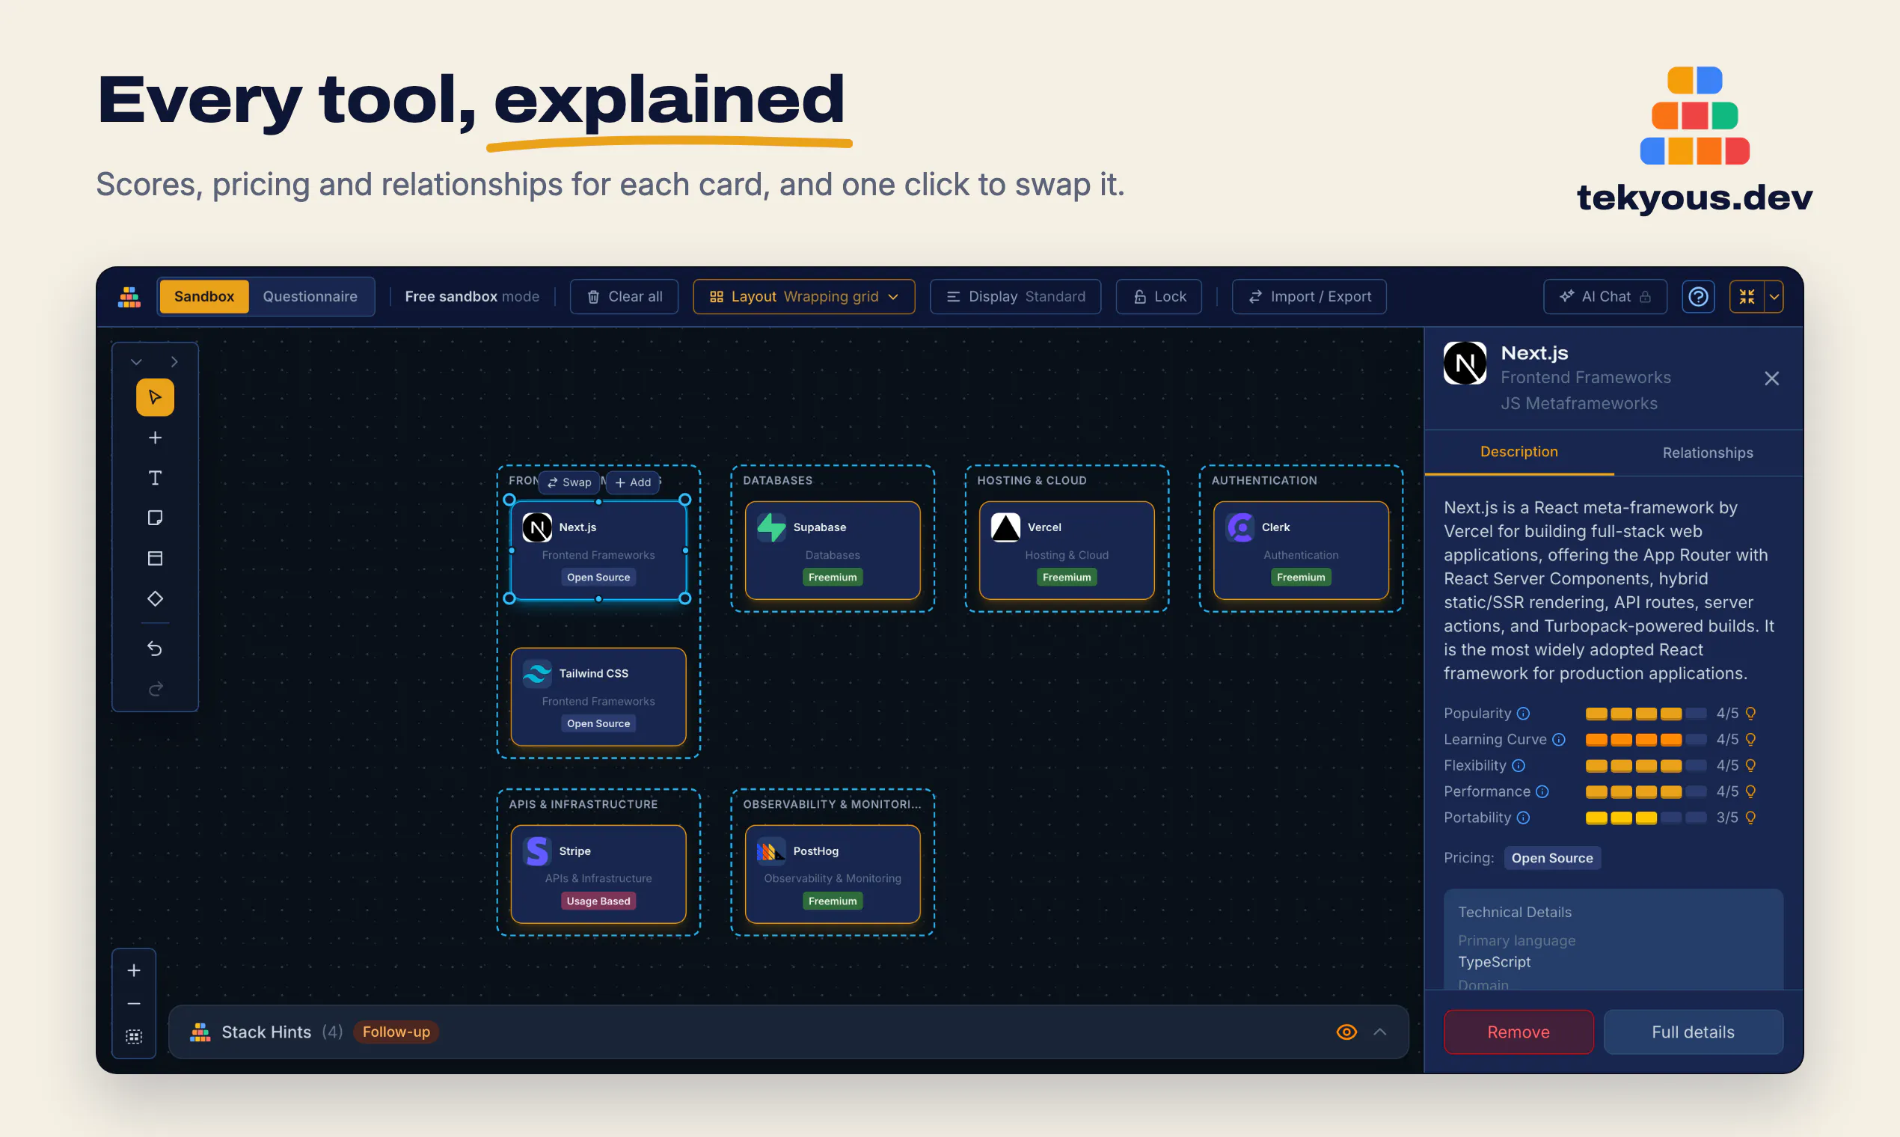Click the exit fullscreen icon
The image size is (1900, 1137).
(x=1747, y=296)
